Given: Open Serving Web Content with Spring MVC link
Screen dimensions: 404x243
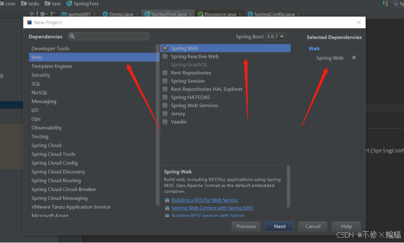Looking at the screenshot, I should [x=212, y=208].
